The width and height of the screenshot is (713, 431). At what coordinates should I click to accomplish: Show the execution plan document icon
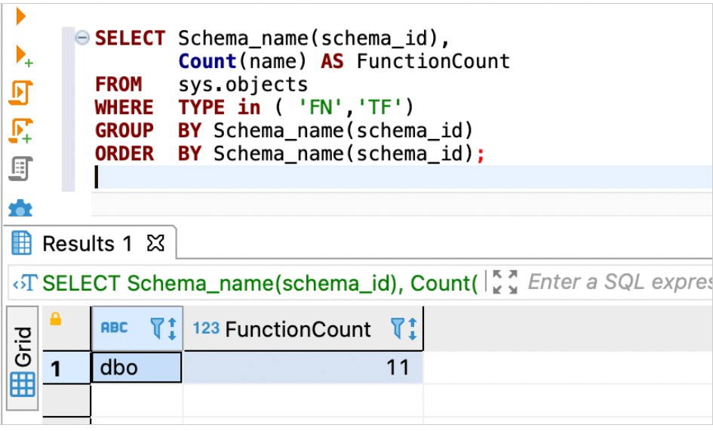(21, 168)
